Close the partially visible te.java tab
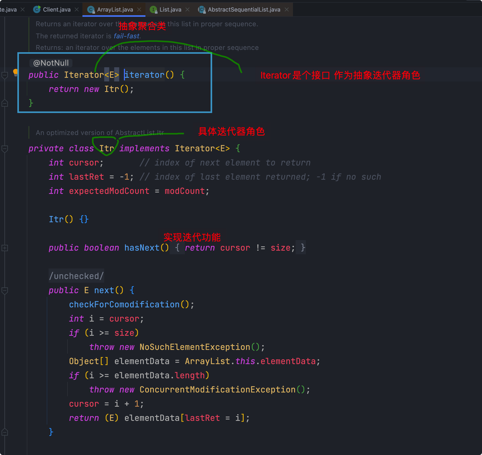 [x=23, y=9]
